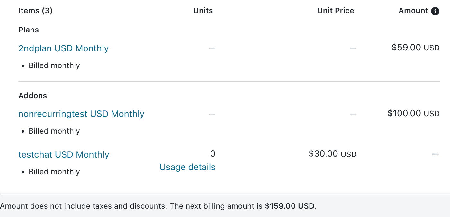The width and height of the screenshot is (450, 217).
Task: Click Billed monthly under 2ndplan
Action: click(x=54, y=65)
